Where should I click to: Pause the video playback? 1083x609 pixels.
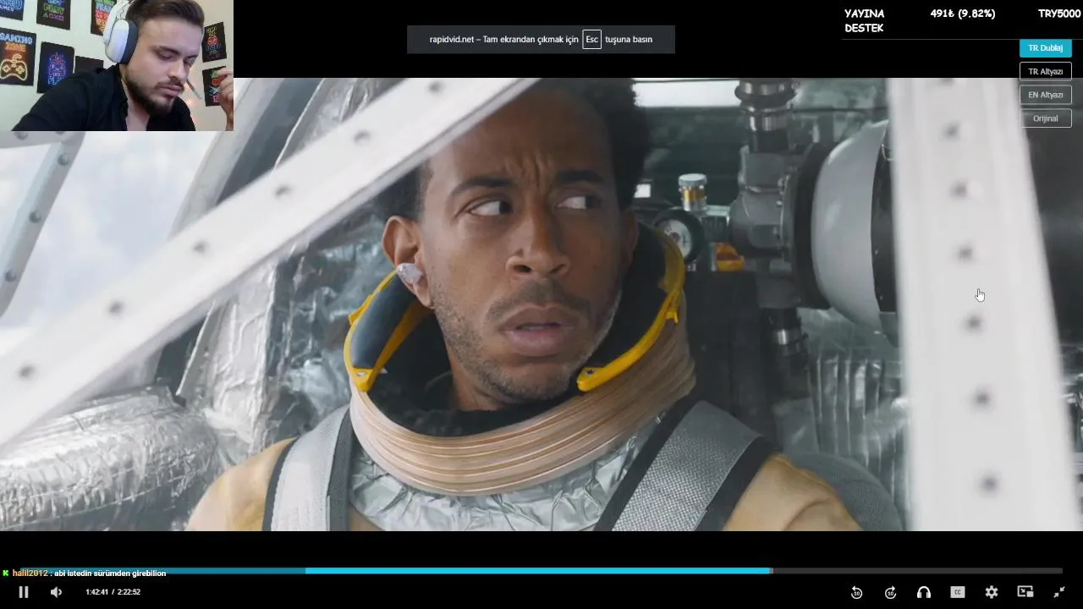(x=24, y=592)
